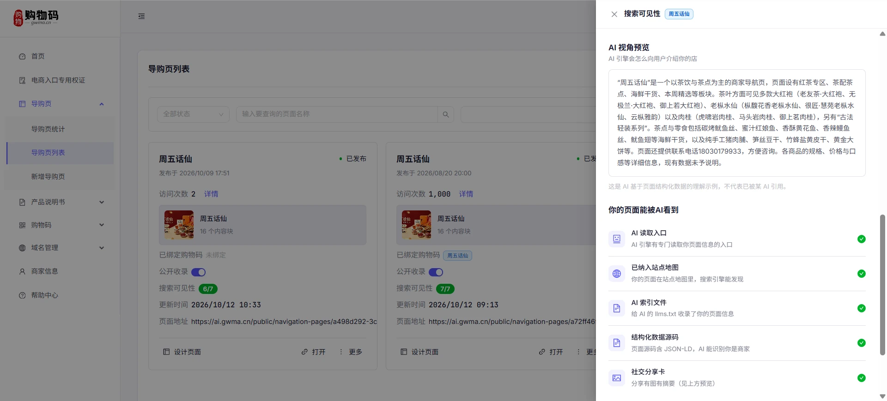887x401 pixels.
Task: Click the AI 读取入口 robot icon
Action: pos(617,239)
